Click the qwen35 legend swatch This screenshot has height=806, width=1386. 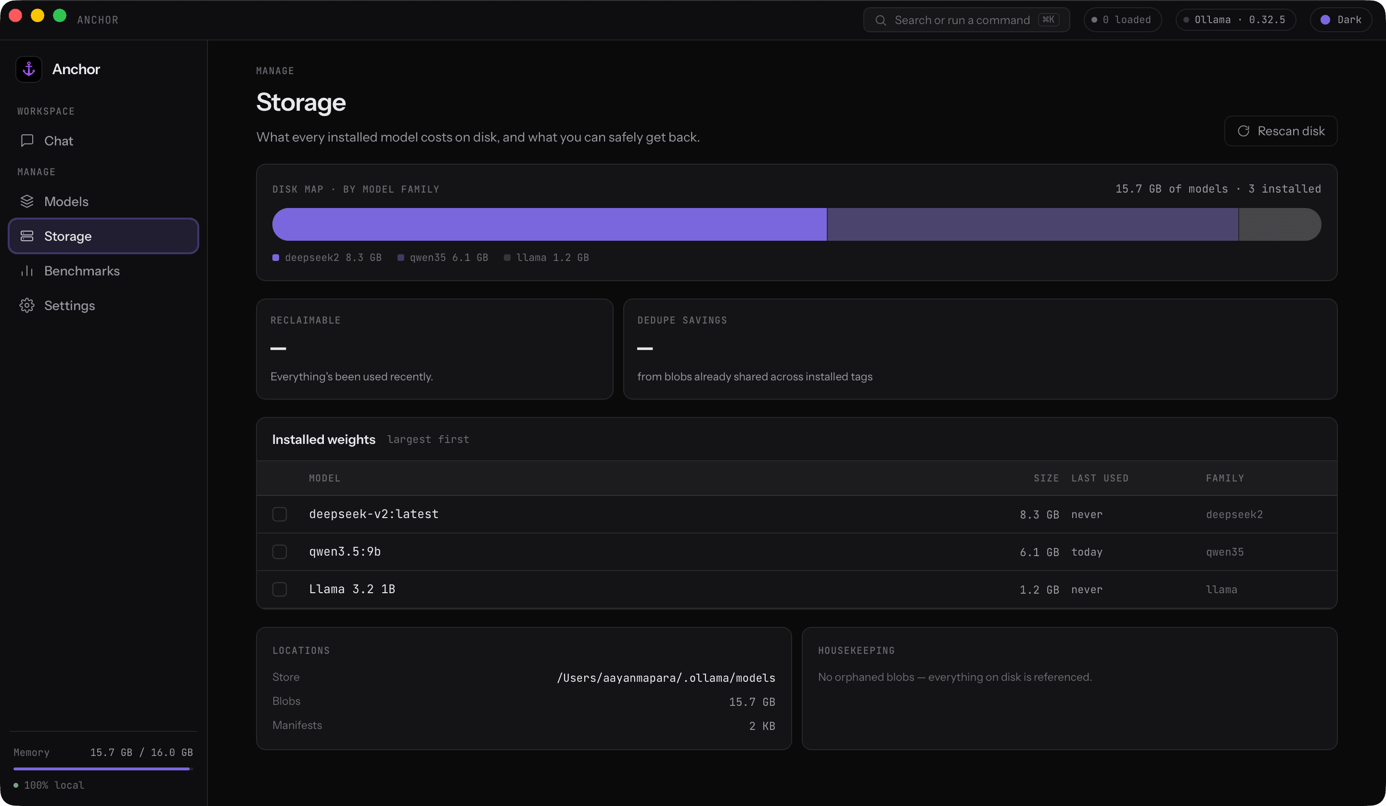400,258
